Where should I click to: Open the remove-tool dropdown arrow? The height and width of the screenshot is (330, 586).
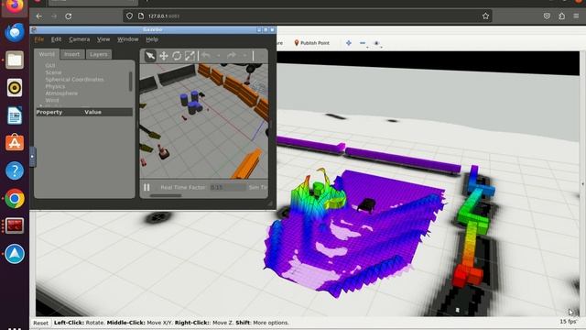[x=368, y=47]
